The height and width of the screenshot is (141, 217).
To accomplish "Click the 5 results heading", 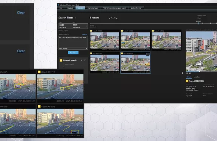I will pyautogui.click(x=94, y=18).
